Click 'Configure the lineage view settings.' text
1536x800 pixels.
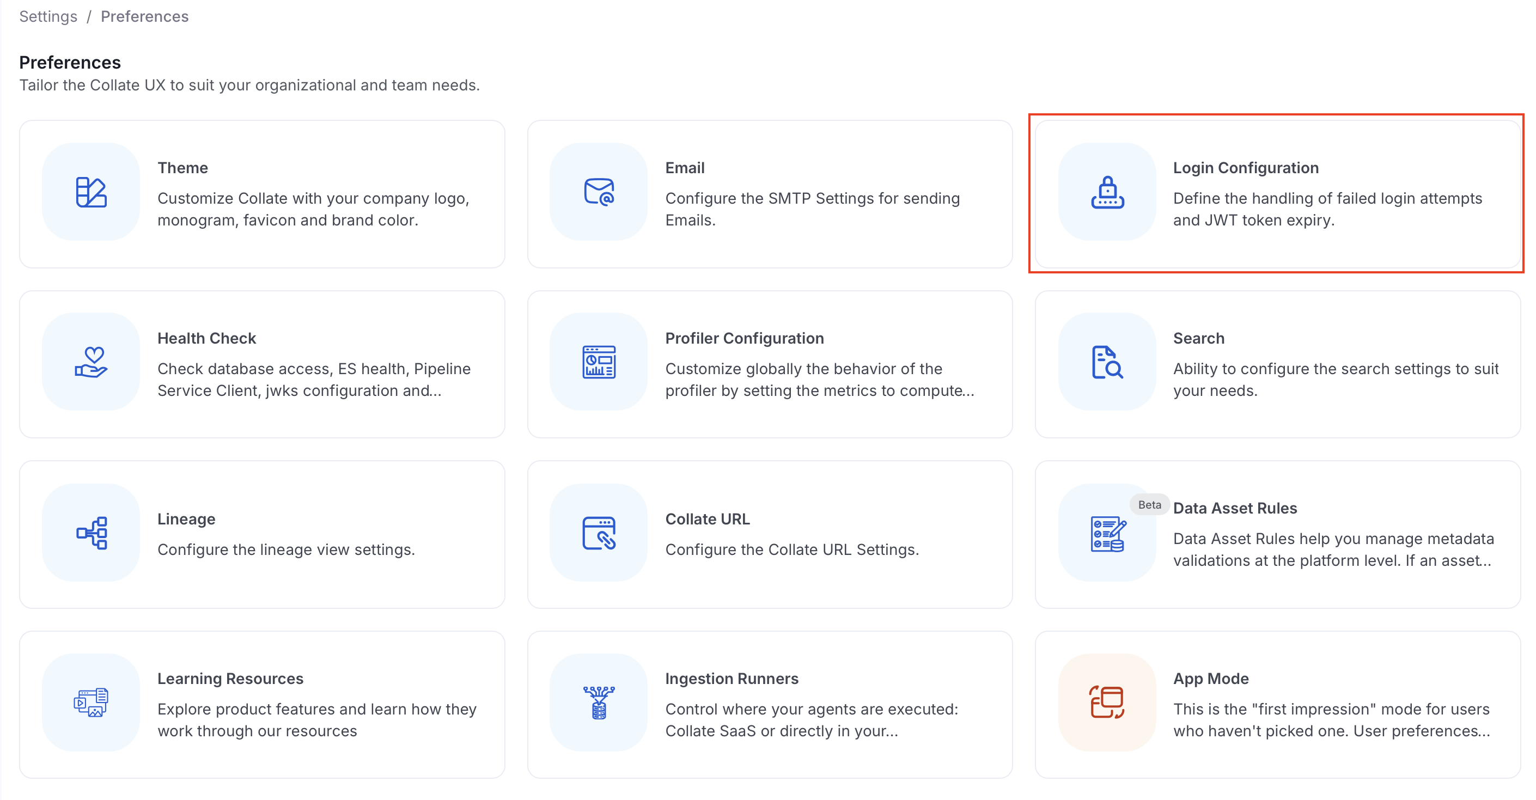click(x=285, y=549)
